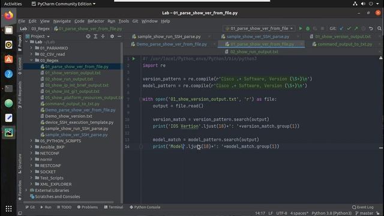Screen dimensions: 384x216
Task: Toggle the Favorites side tool button
Action: (20, 190)
